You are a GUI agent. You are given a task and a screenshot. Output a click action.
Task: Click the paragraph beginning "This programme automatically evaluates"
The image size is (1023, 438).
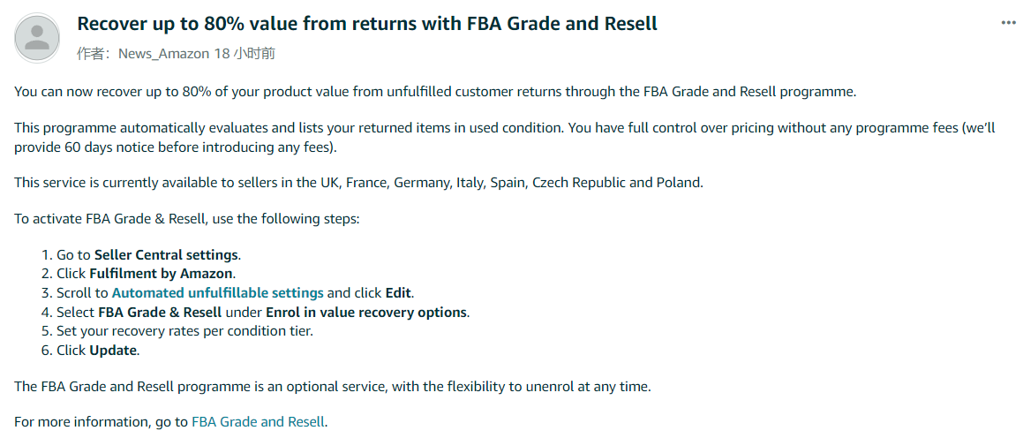tap(503, 129)
